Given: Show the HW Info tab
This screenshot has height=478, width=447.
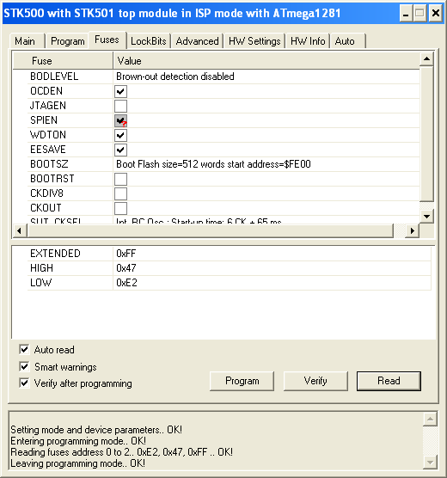Looking at the screenshot, I should coord(308,41).
